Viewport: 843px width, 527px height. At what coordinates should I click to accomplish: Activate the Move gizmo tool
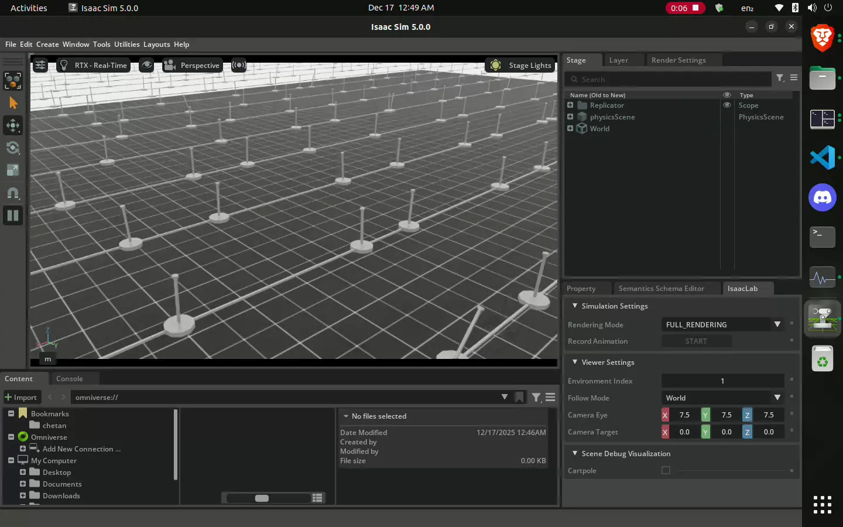(x=13, y=125)
